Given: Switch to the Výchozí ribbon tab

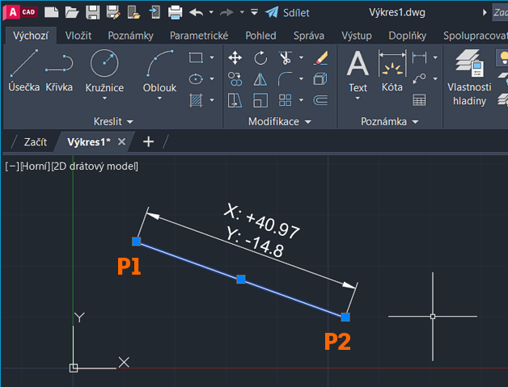Looking at the screenshot, I should click(31, 36).
